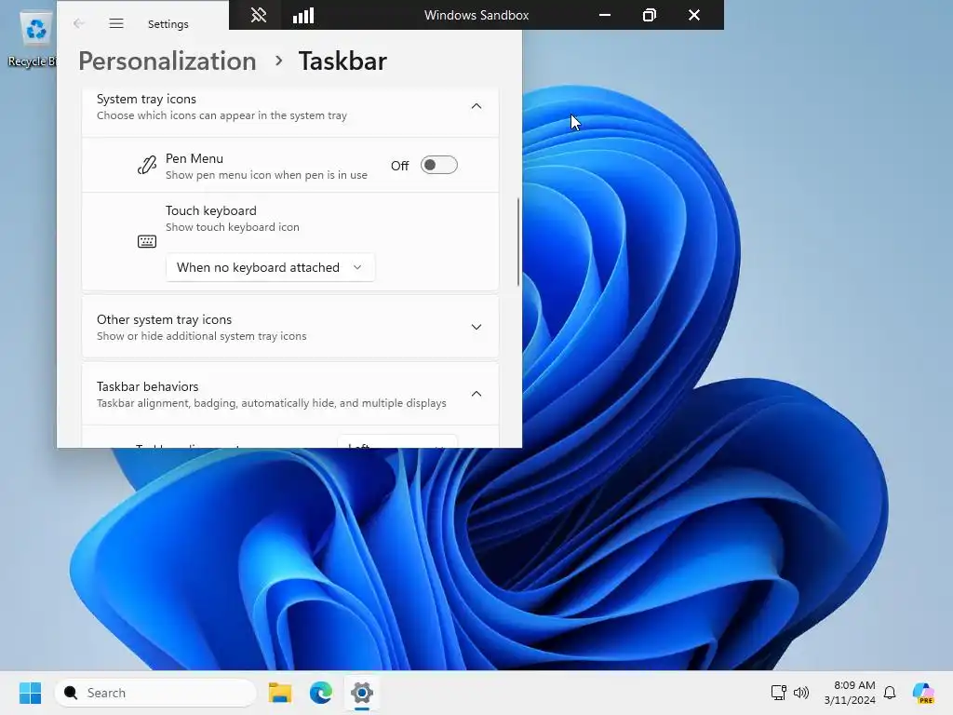The height and width of the screenshot is (715, 953).
Task: Click the Settings window vertical scrollbar
Action: [x=518, y=241]
